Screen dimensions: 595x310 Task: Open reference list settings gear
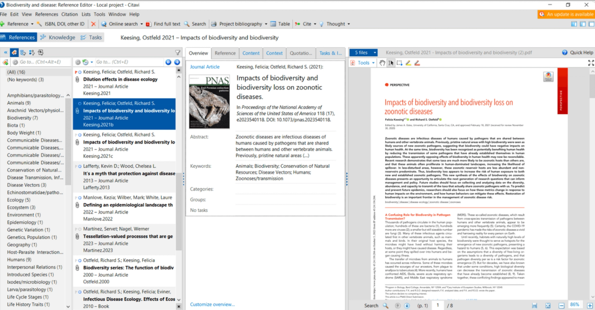click(78, 62)
